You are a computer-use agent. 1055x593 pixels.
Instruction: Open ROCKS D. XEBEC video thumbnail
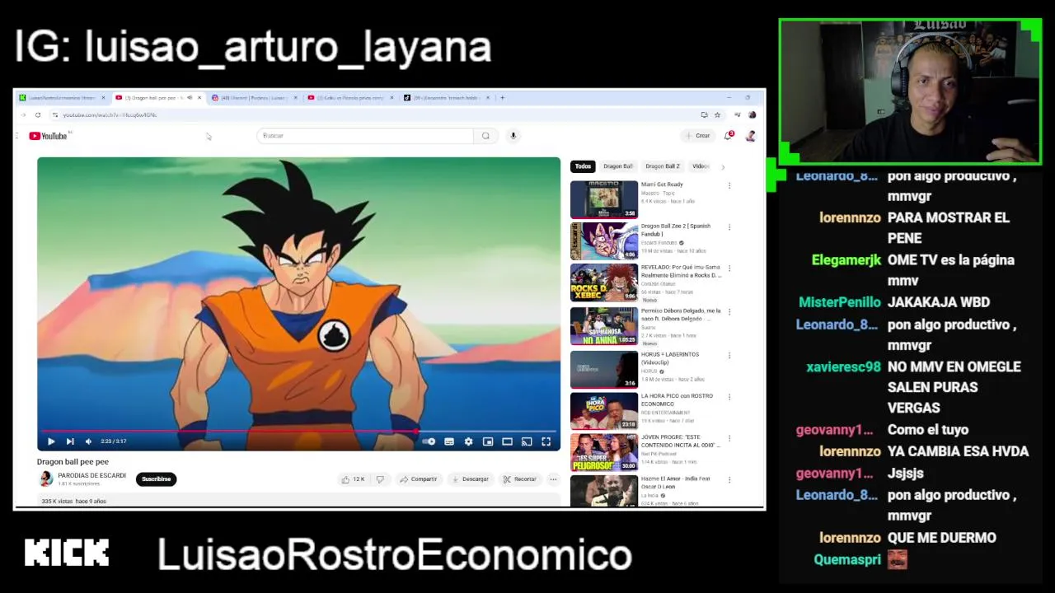604,283
